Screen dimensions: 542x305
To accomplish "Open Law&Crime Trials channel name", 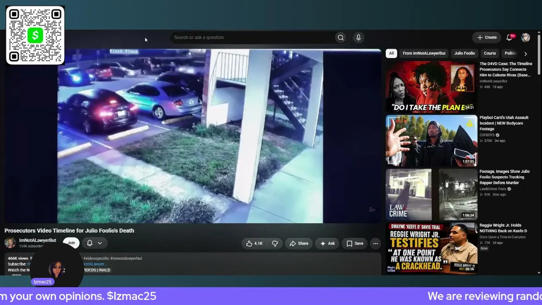I will pyautogui.click(x=493, y=189).
